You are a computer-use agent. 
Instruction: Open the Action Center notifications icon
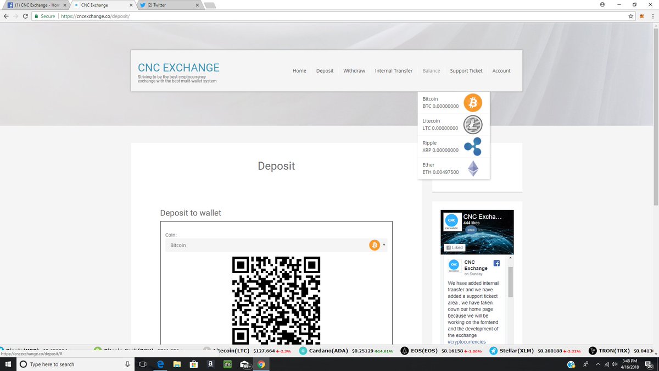(649, 364)
